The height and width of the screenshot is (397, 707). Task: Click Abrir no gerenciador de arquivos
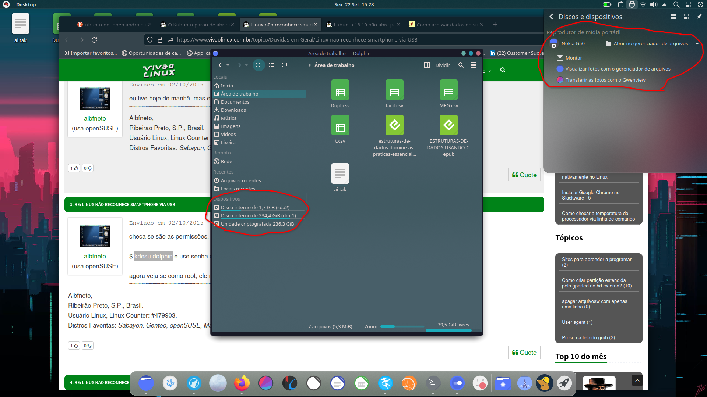647,43
